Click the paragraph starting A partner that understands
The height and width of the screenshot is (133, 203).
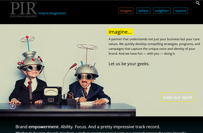154,46
